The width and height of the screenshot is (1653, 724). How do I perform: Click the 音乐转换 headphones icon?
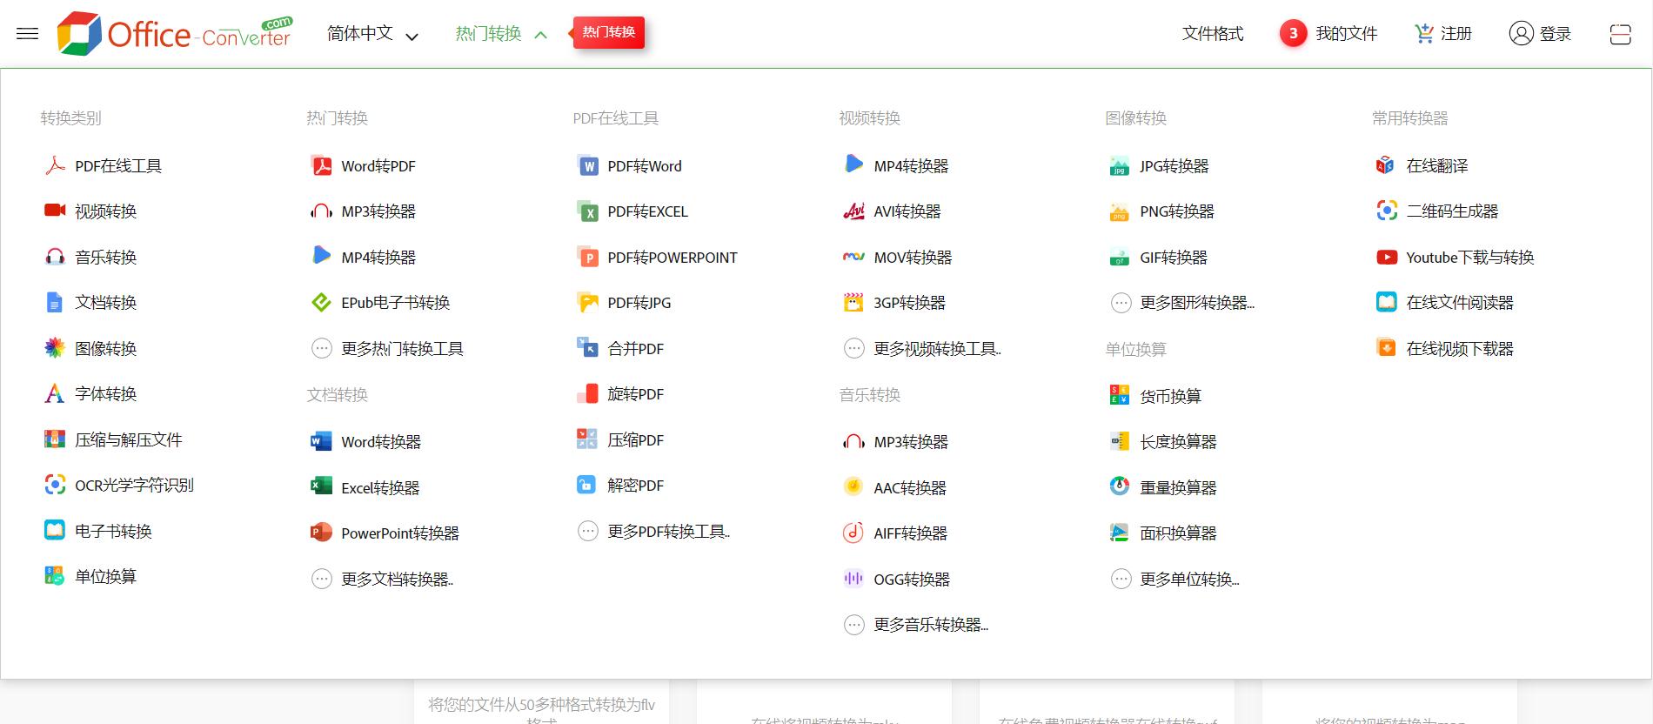point(55,257)
